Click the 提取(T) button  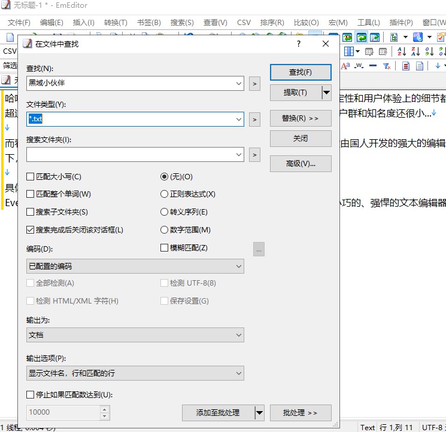[296, 93]
